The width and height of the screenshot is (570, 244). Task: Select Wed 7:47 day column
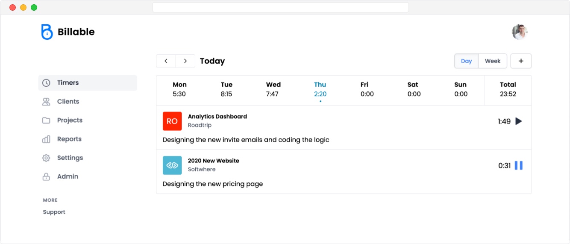click(273, 89)
